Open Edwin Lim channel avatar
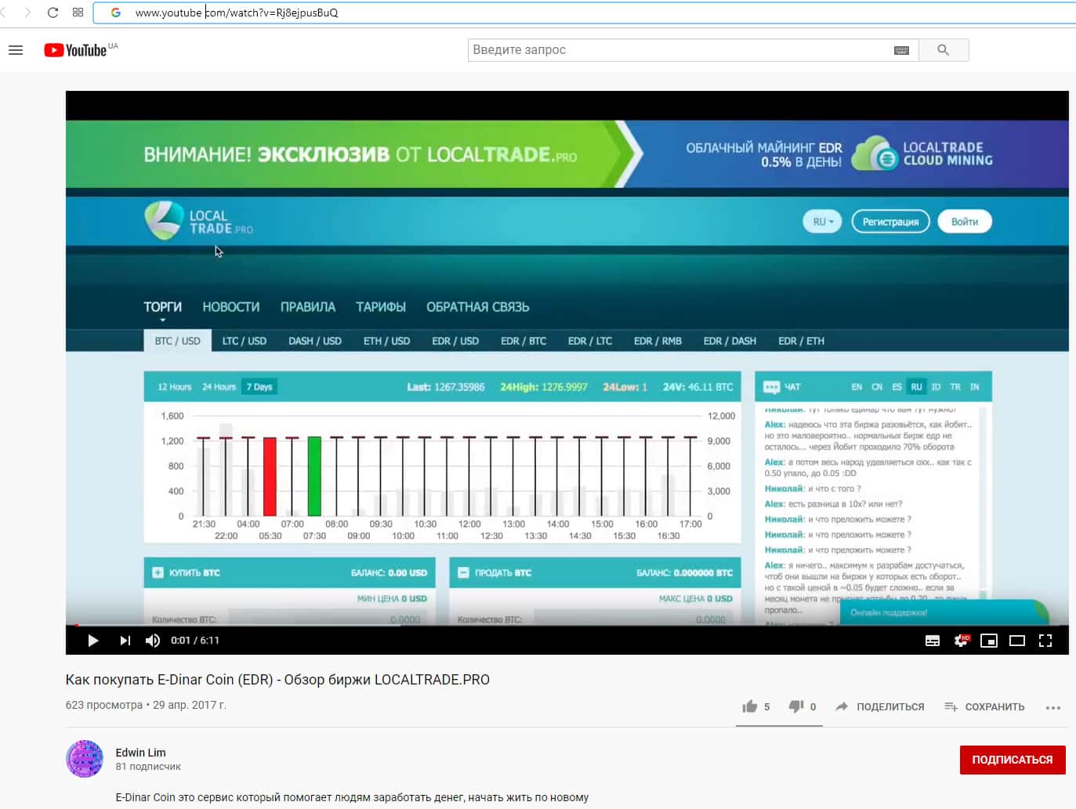 (85, 759)
